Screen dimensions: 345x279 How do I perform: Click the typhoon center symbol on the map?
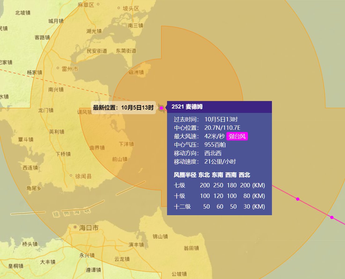161,108
